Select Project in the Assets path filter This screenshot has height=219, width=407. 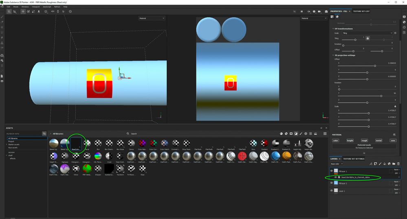11,141
